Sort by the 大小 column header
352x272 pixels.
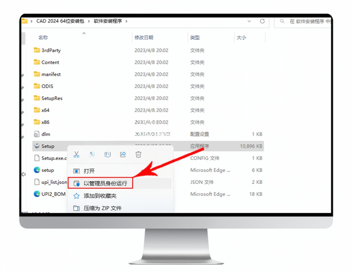click(x=241, y=37)
